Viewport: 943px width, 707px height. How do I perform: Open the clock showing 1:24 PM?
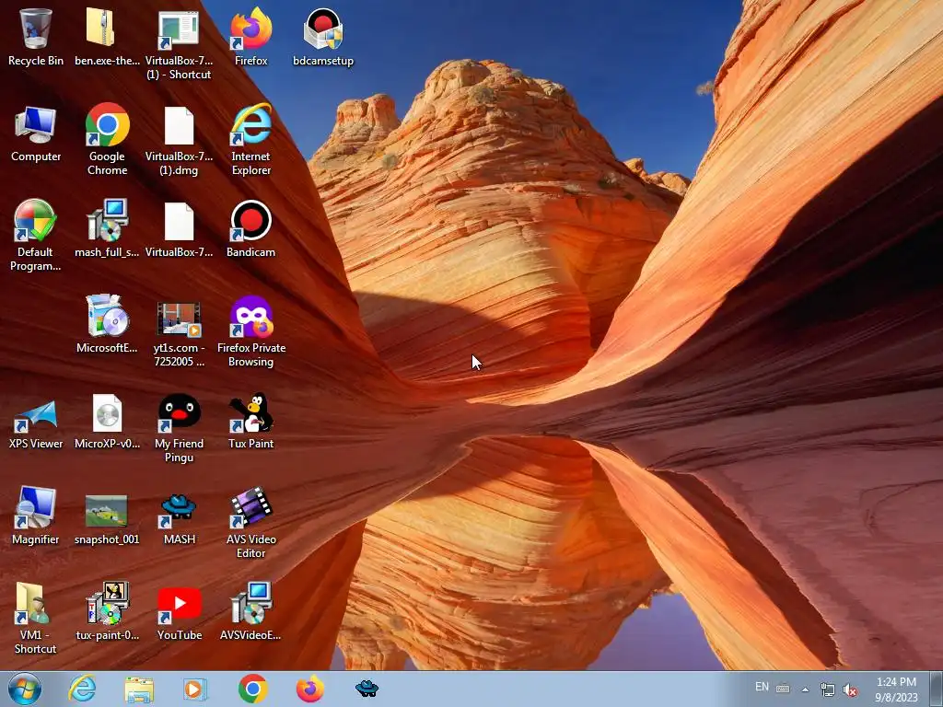tap(896, 690)
